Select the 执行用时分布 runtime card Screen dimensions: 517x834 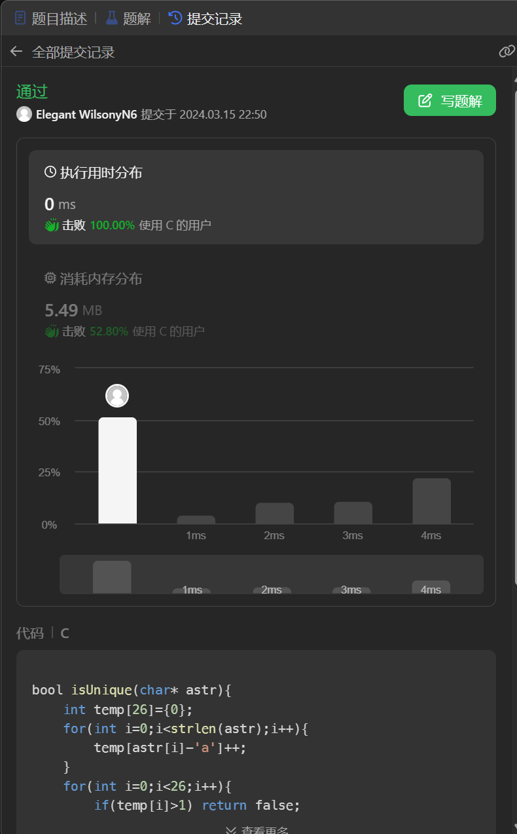click(x=256, y=197)
